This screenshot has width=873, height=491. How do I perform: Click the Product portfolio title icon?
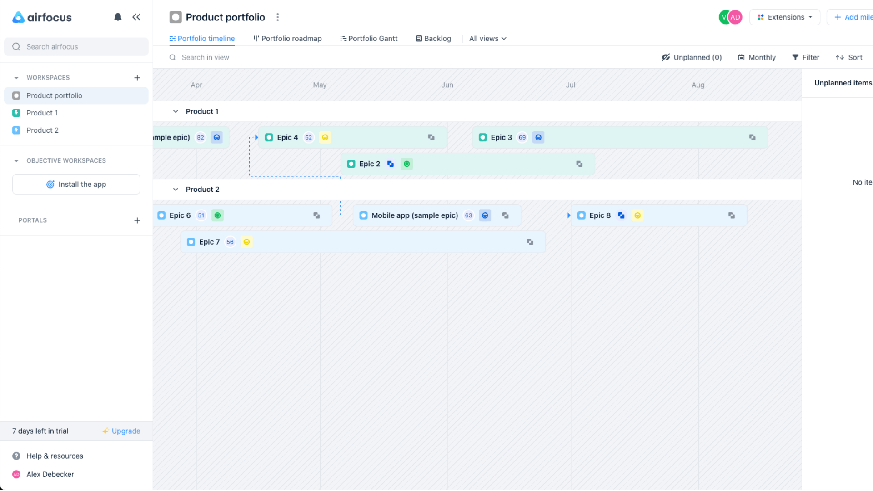coord(176,17)
